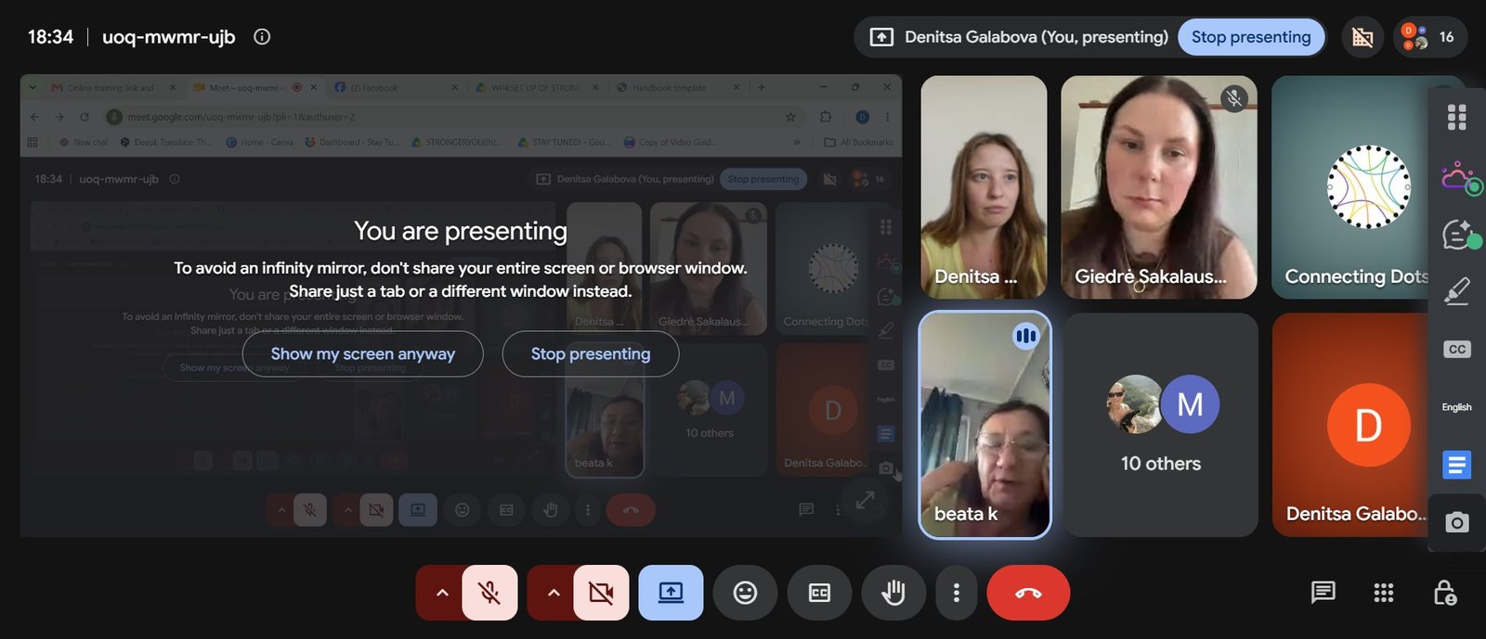Screen dimensions: 1486x639
Task: Leave the call with the red hang-up button
Action: [1028, 593]
